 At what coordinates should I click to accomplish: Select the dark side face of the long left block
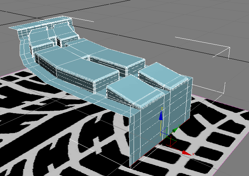click(x=73, y=79)
